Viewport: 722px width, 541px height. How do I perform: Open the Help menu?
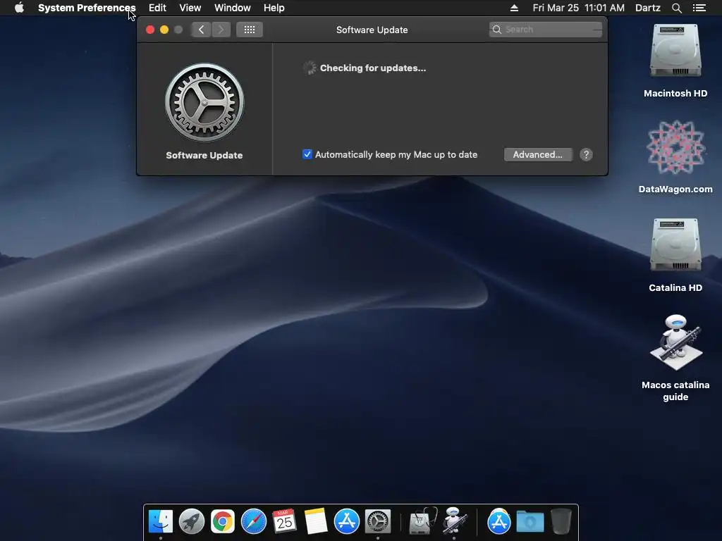click(x=274, y=8)
